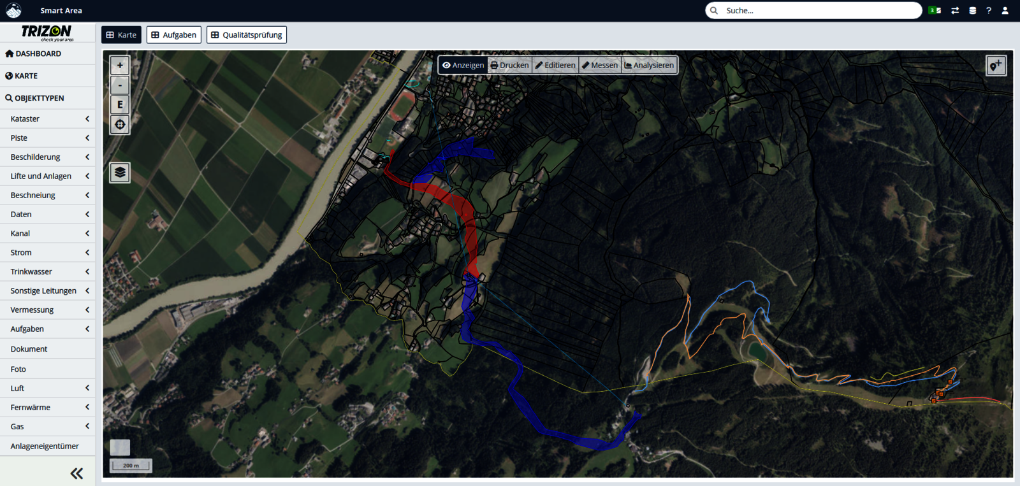Viewport: 1020px width, 486px height.
Task: Expand the Kataster category
Action: (x=48, y=118)
